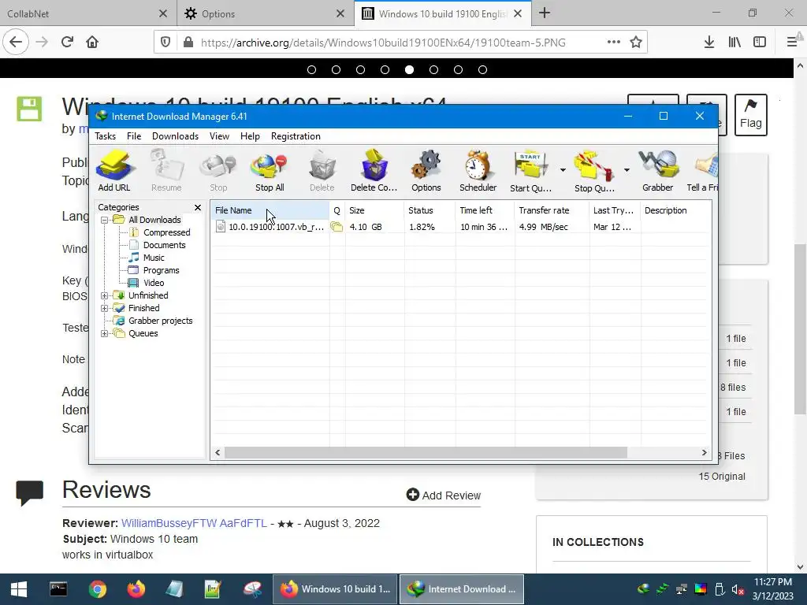This screenshot has width=807, height=605.
Task: Open IDM Options gear icon
Action: [x=426, y=171]
